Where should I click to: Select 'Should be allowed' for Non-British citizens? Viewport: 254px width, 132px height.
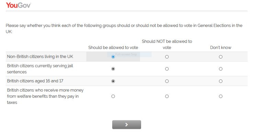[113, 57]
